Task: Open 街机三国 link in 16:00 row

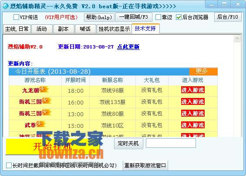Action: coord(30,102)
